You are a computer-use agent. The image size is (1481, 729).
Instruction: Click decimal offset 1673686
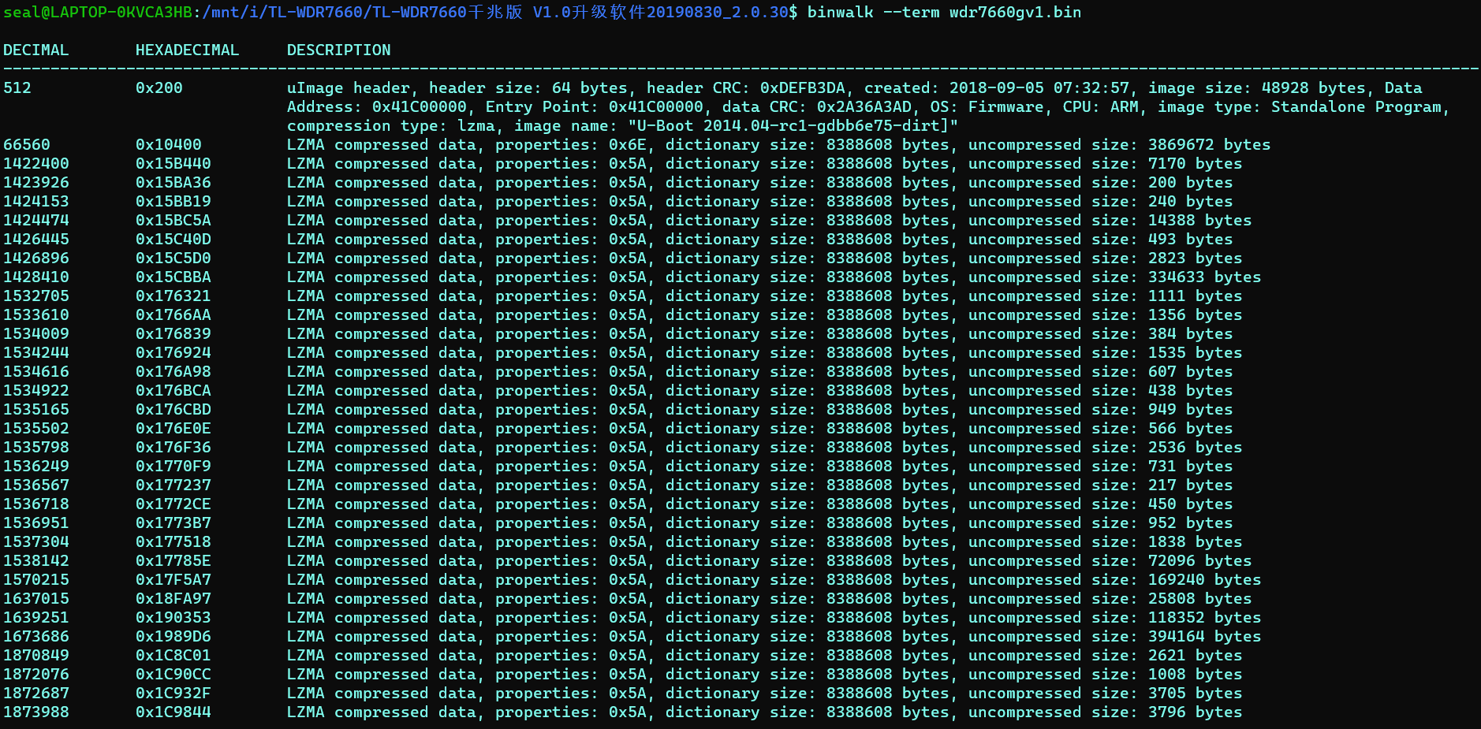click(36, 636)
